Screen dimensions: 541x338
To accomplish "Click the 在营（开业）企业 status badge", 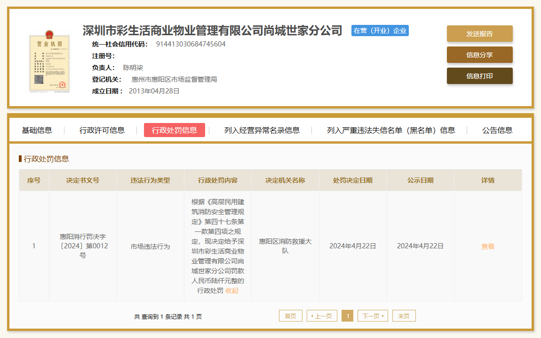I will click(x=380, y=31).
